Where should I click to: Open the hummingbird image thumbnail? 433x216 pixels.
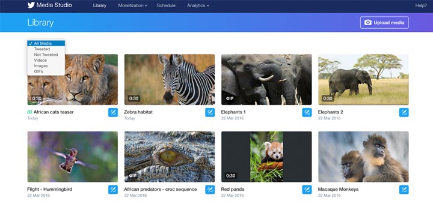(73, 157)
